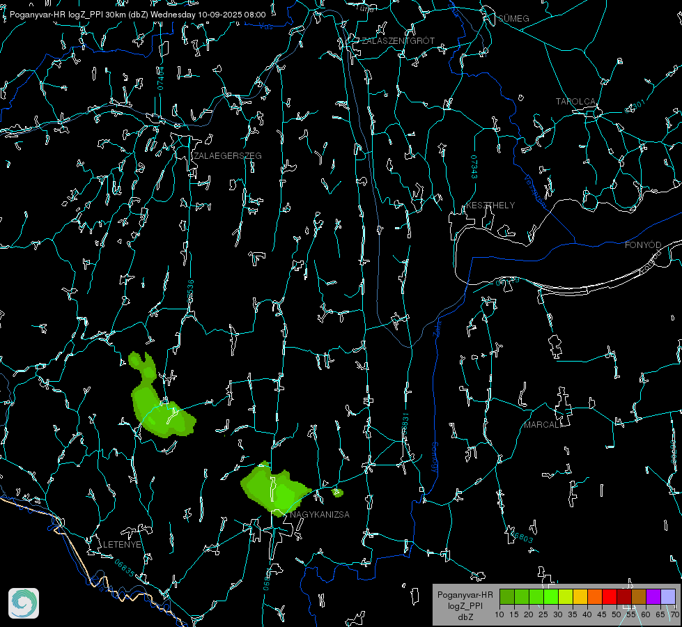Click the NAGYKANIZSA city label
Screen dimensions: 682x627
[x=320, y=514]
